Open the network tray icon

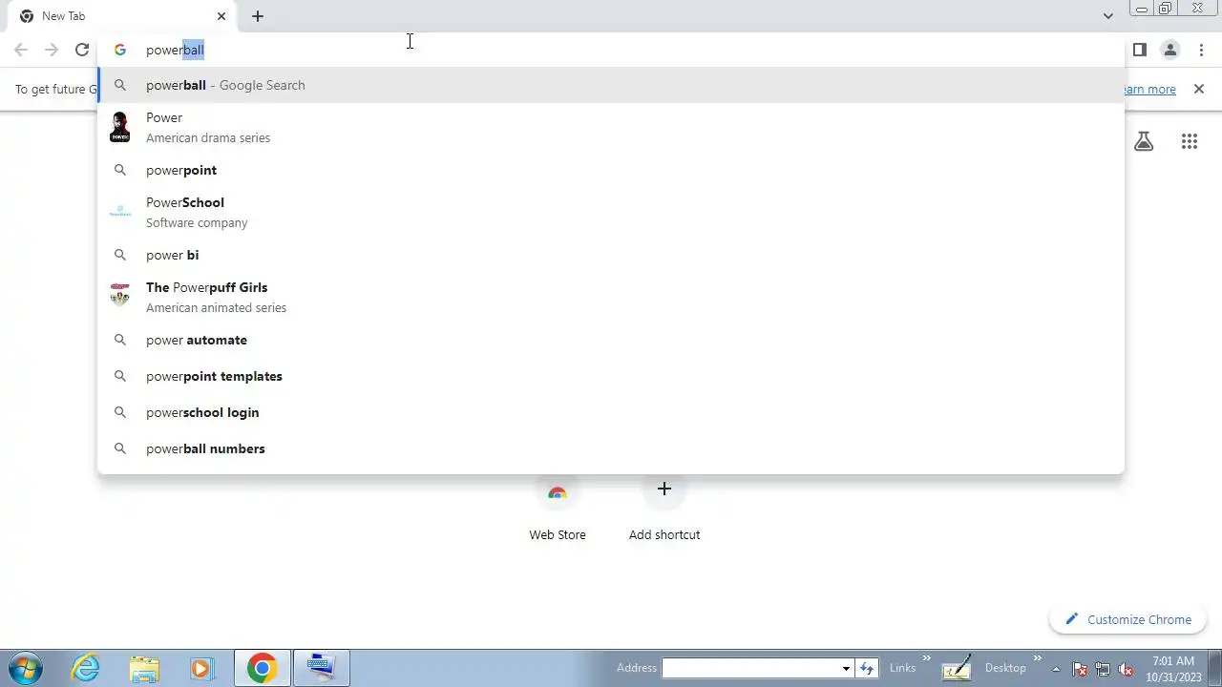pos(1103,669)
